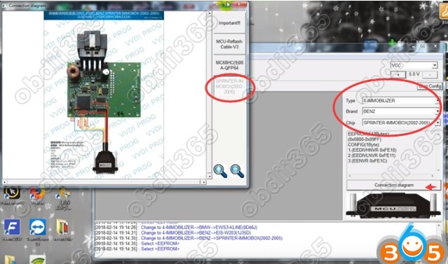
Task: Click the '(0x0800-0x09FF)' info text
Action: click(365, 139)
